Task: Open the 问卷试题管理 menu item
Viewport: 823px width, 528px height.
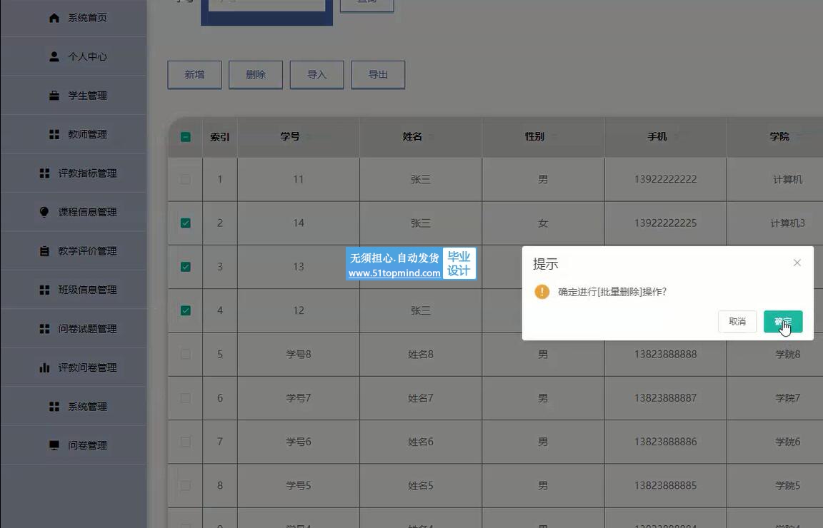Action: point(74,329)
